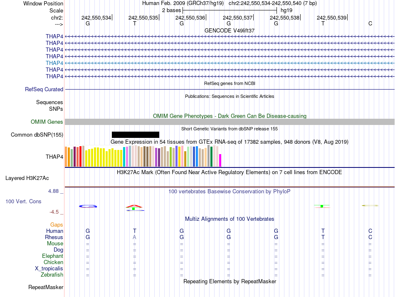Click the Common dbSNP(155) black variant block
The image size is (395, 297).
136,135
